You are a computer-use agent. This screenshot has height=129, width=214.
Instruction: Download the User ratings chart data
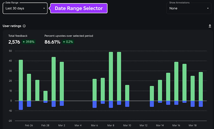[x=210, y=26]
